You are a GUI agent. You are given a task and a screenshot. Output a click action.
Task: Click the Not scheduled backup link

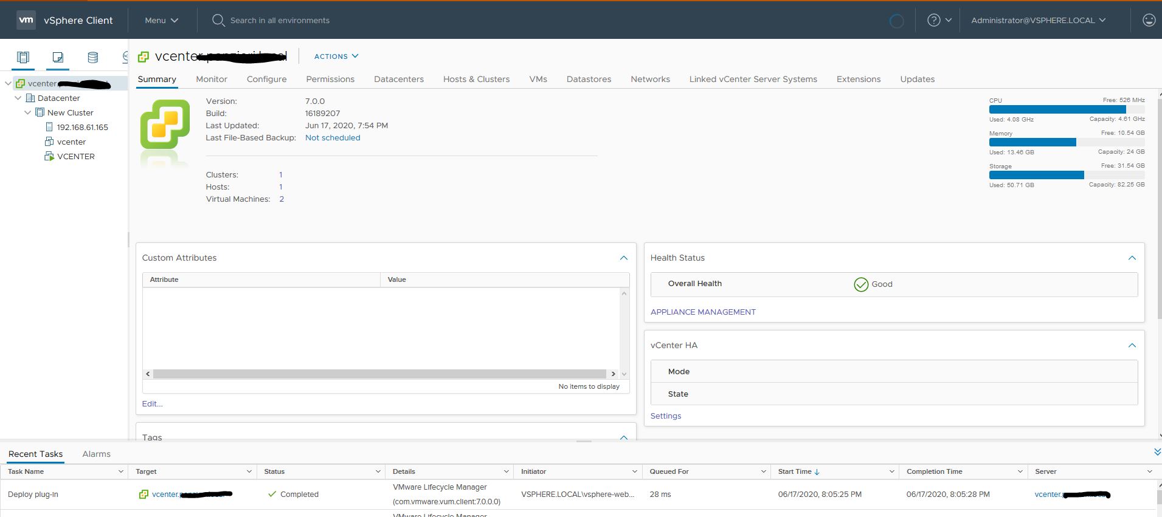[x=333, y=138]
